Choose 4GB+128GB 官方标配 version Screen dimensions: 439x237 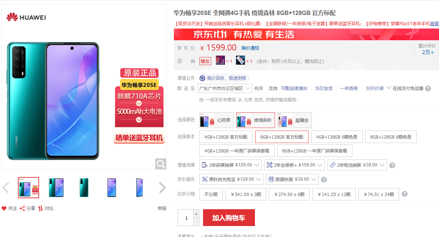[x=226, y=137]
